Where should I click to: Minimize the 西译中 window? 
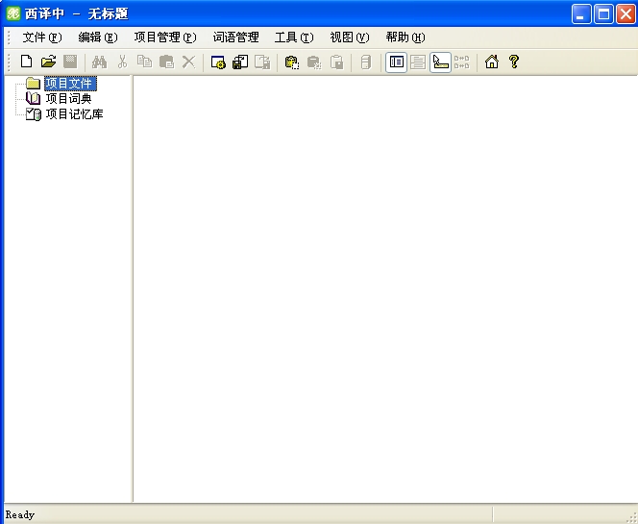coord(581,14)
